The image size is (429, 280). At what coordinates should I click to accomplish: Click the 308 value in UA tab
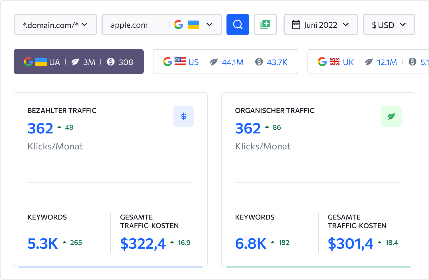126,62
